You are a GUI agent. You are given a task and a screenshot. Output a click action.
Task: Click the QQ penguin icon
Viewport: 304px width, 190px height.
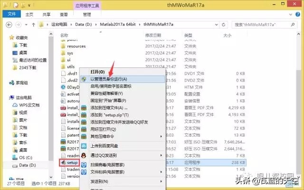click(x=84, y=155)
